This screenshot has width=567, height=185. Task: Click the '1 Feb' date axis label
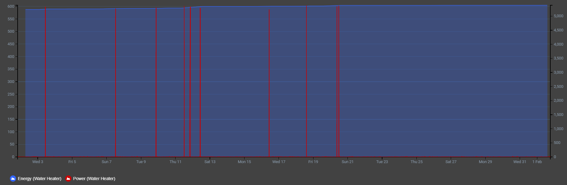point(537,162)
